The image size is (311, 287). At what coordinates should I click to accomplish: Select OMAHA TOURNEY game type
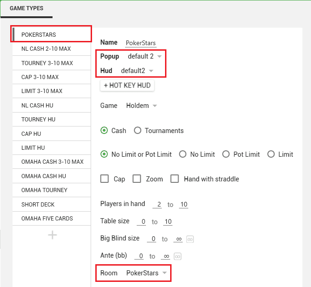52,190
